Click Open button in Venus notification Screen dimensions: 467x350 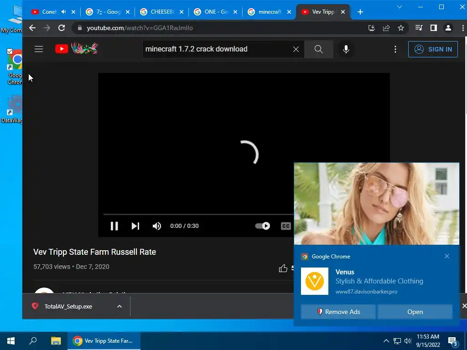coord(415,312)
